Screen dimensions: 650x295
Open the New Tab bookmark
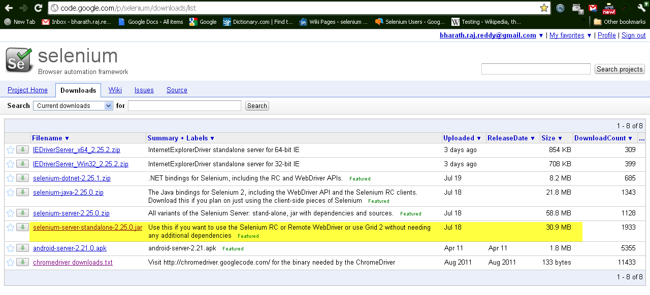tap(20, 22)
